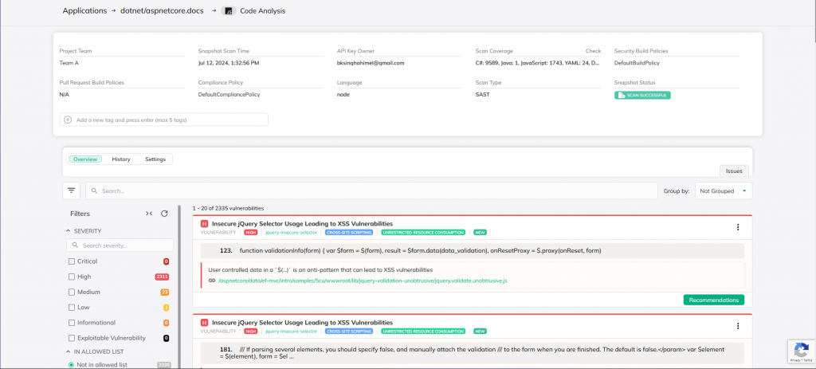Click the Recommendations button

[x=713, y=300]
